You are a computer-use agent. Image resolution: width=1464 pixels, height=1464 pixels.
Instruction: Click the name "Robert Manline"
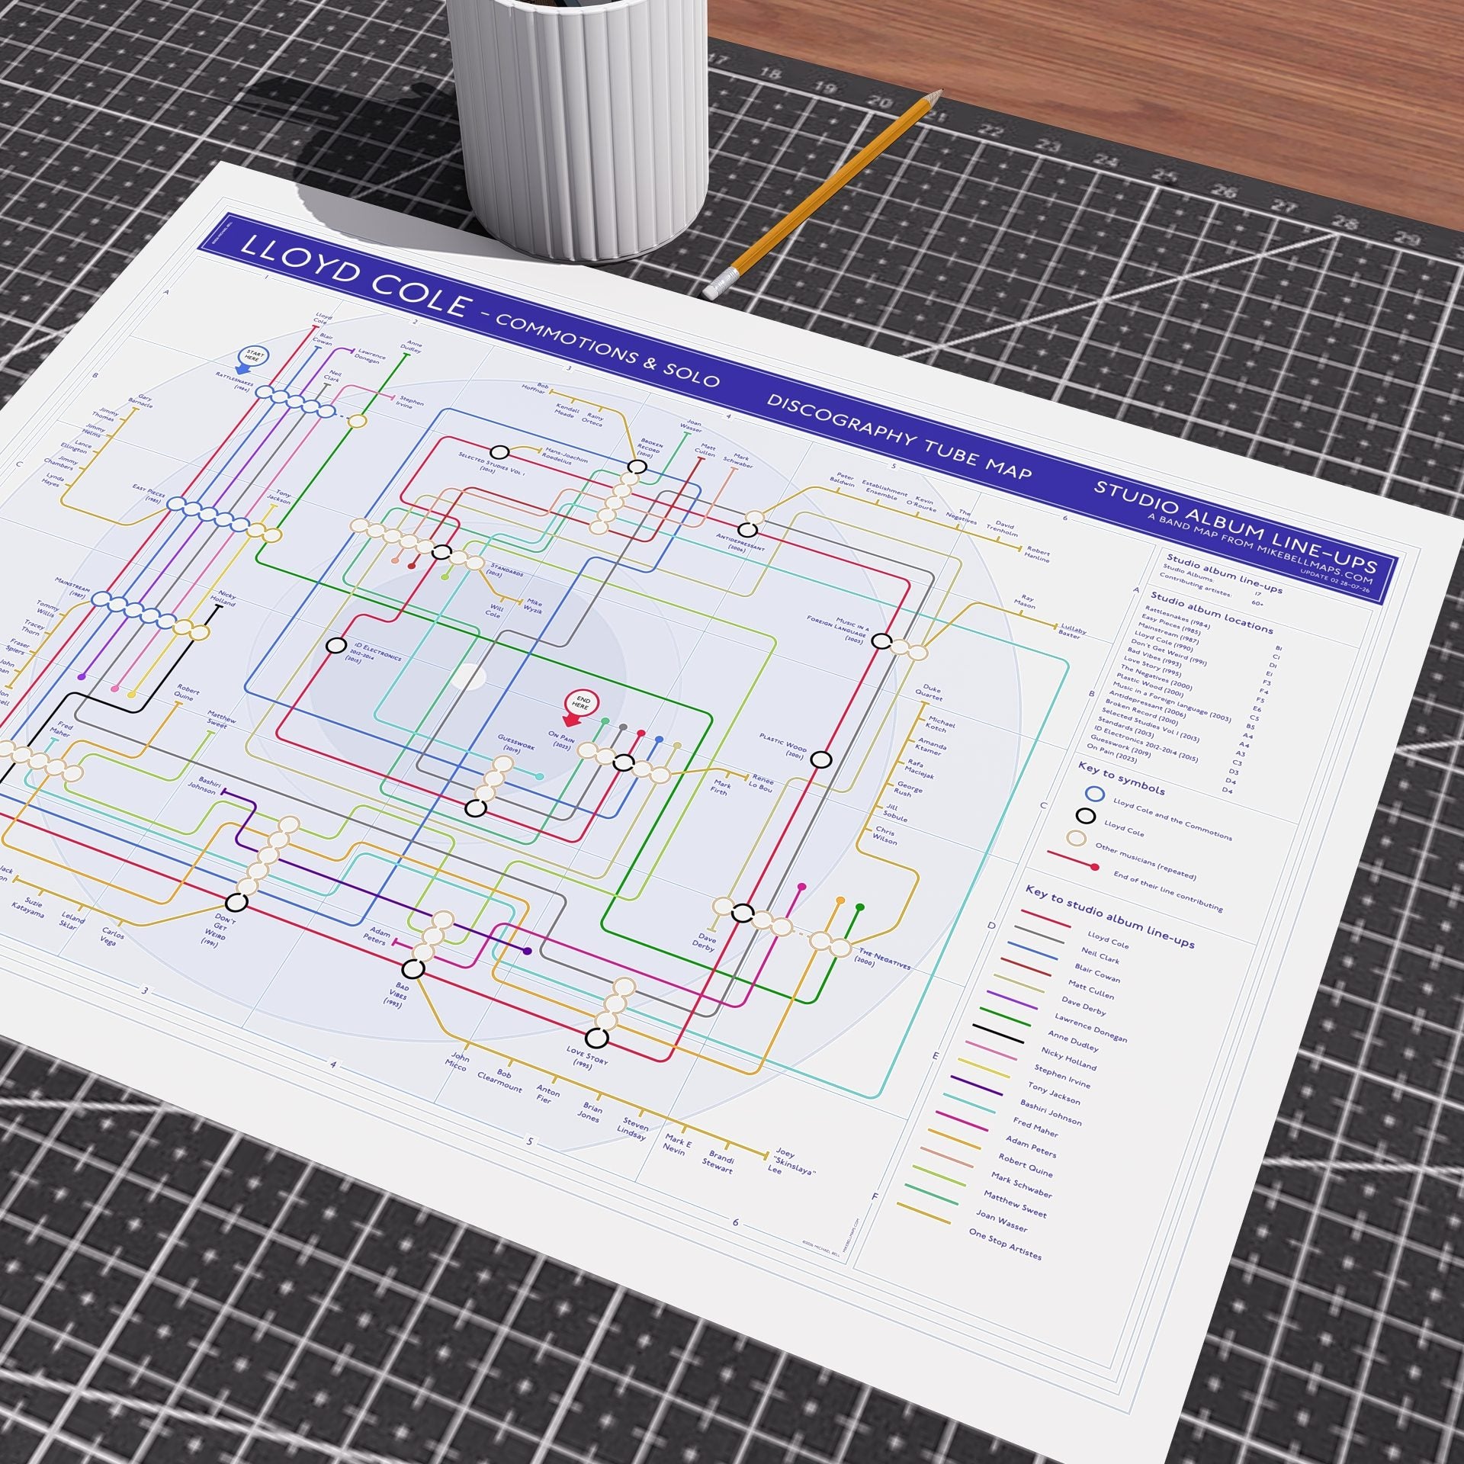(x=1039, y=554)
